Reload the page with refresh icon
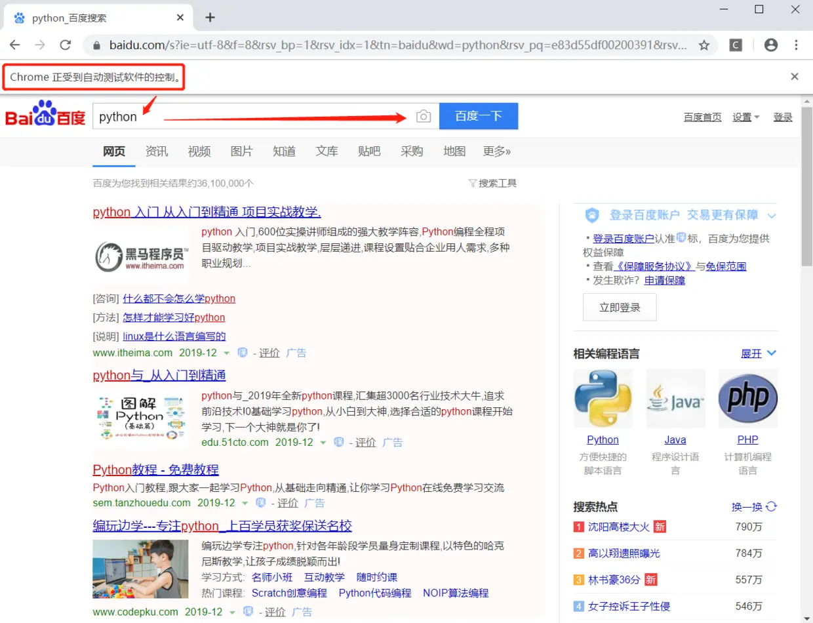The image size is (813, 623). (x=65, y=45)
